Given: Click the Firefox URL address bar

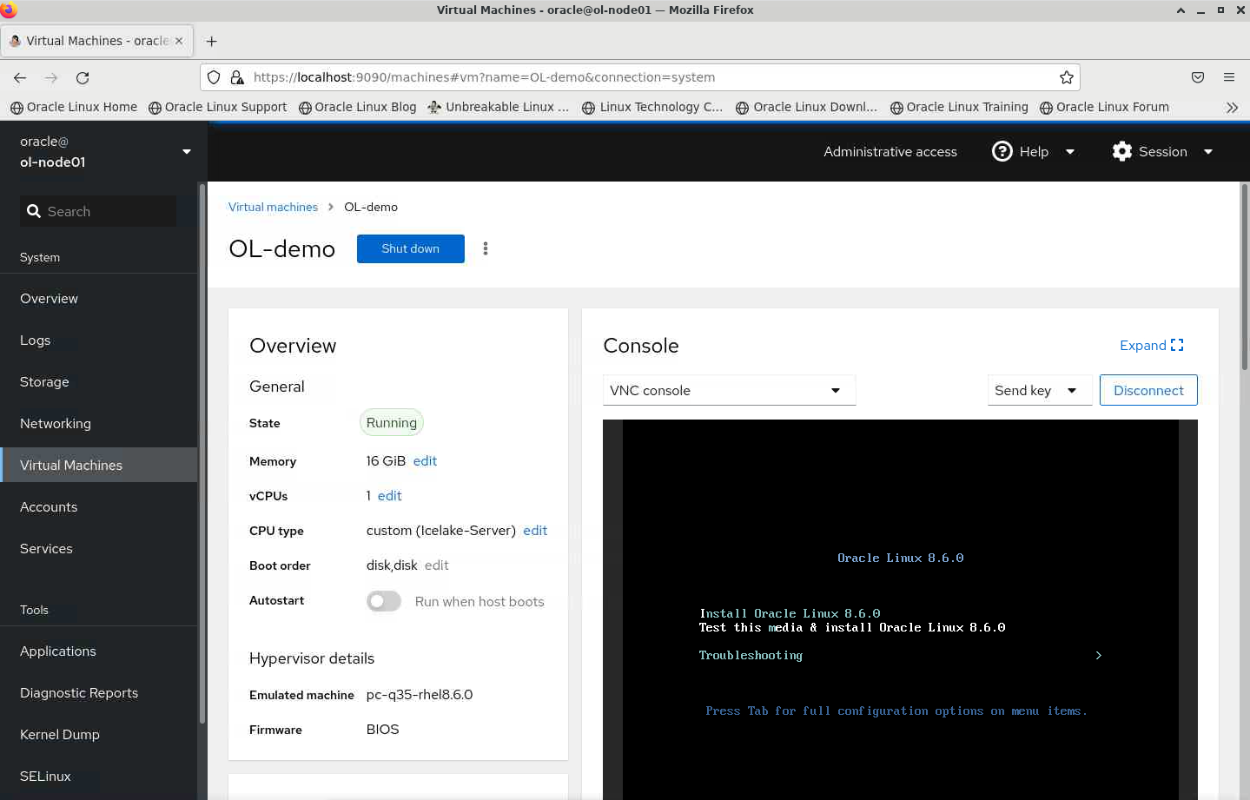Looking at the screenshot, I should tap(640, 77).
